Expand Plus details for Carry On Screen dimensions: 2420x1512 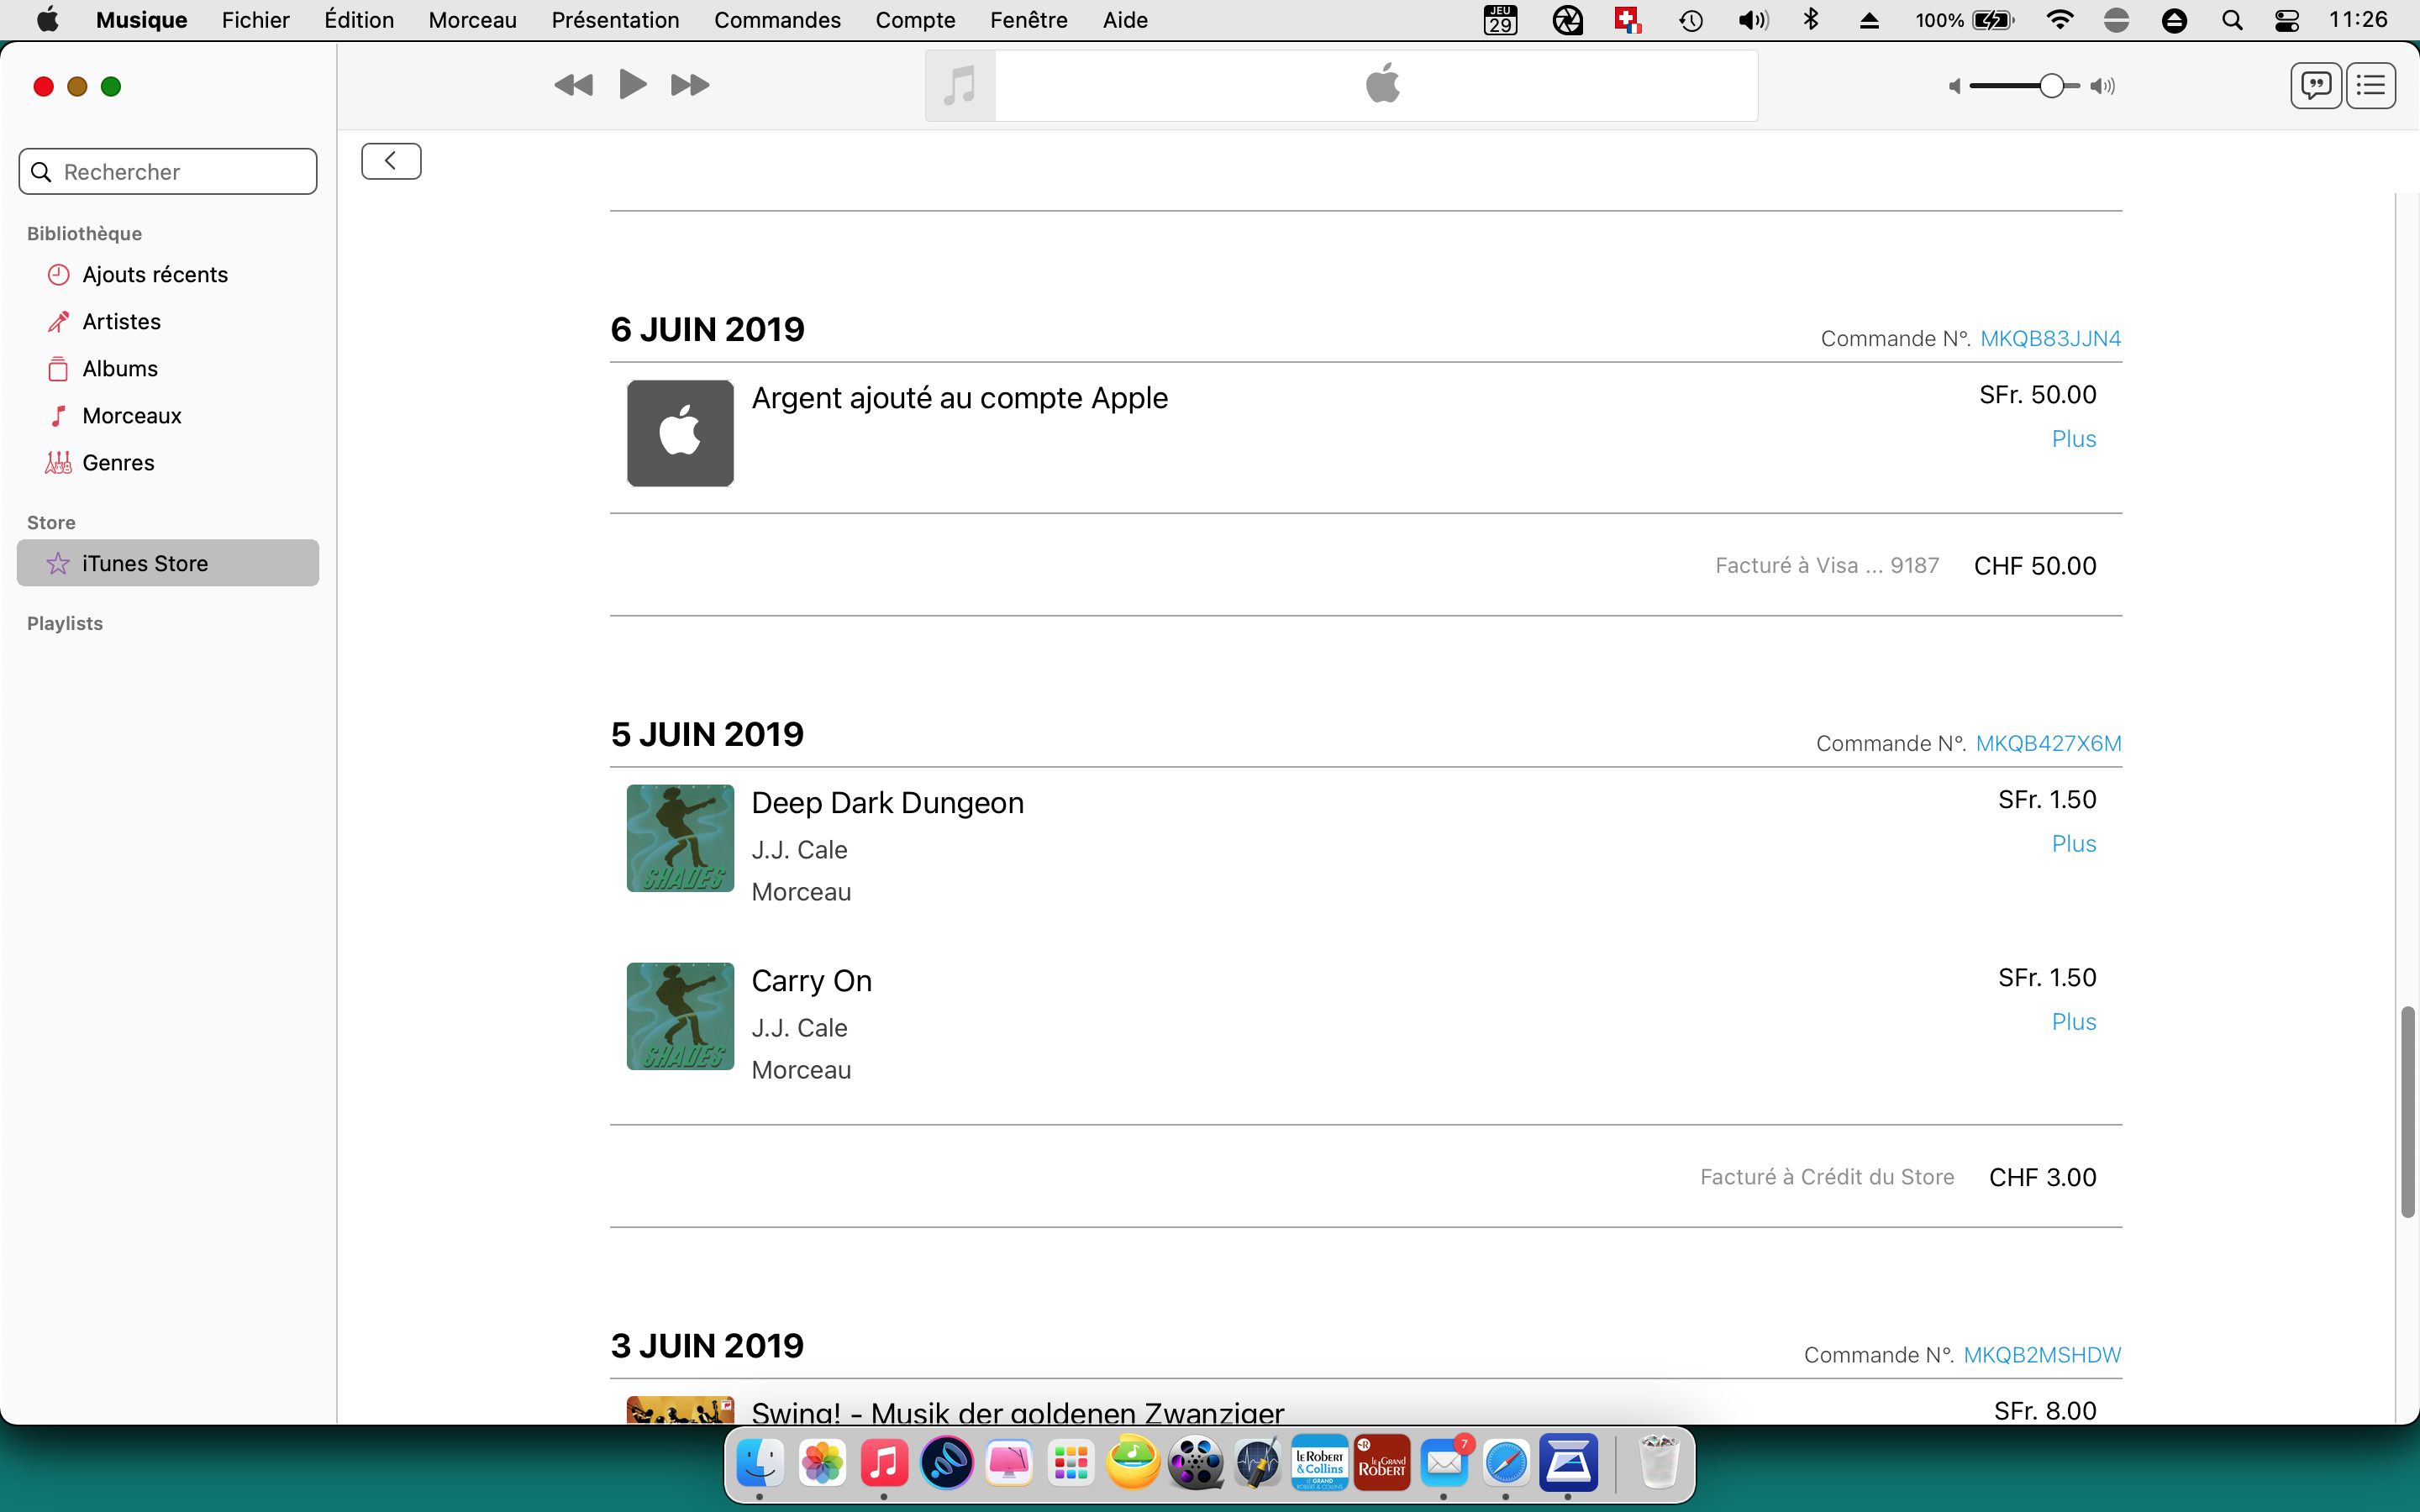pyautogui.click(x=2073, y=1022)
